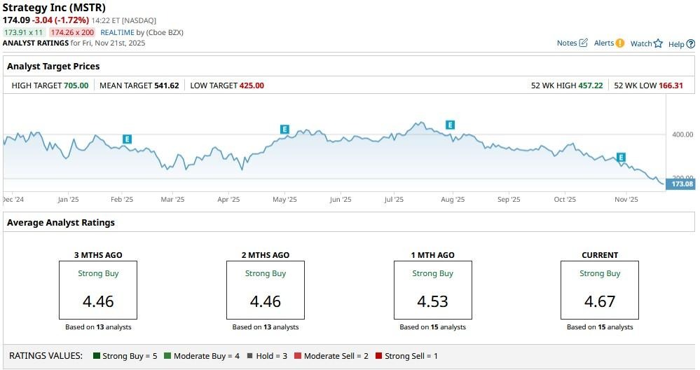Image resolution: width=700 pixels, height=370 pixels.
Task: Click the Strategy Inc (MSTR) title
Action: coord(54,8)
